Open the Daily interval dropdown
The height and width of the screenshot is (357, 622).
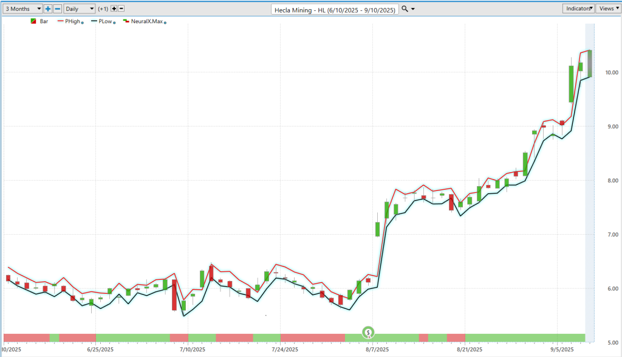pyautogui.click(x=80, y=9)
